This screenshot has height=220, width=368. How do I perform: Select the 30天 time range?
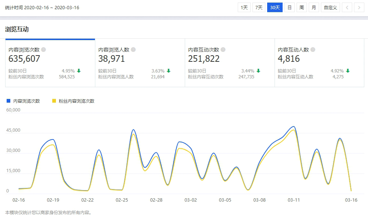pyautogui.click(x=275, y=7)
